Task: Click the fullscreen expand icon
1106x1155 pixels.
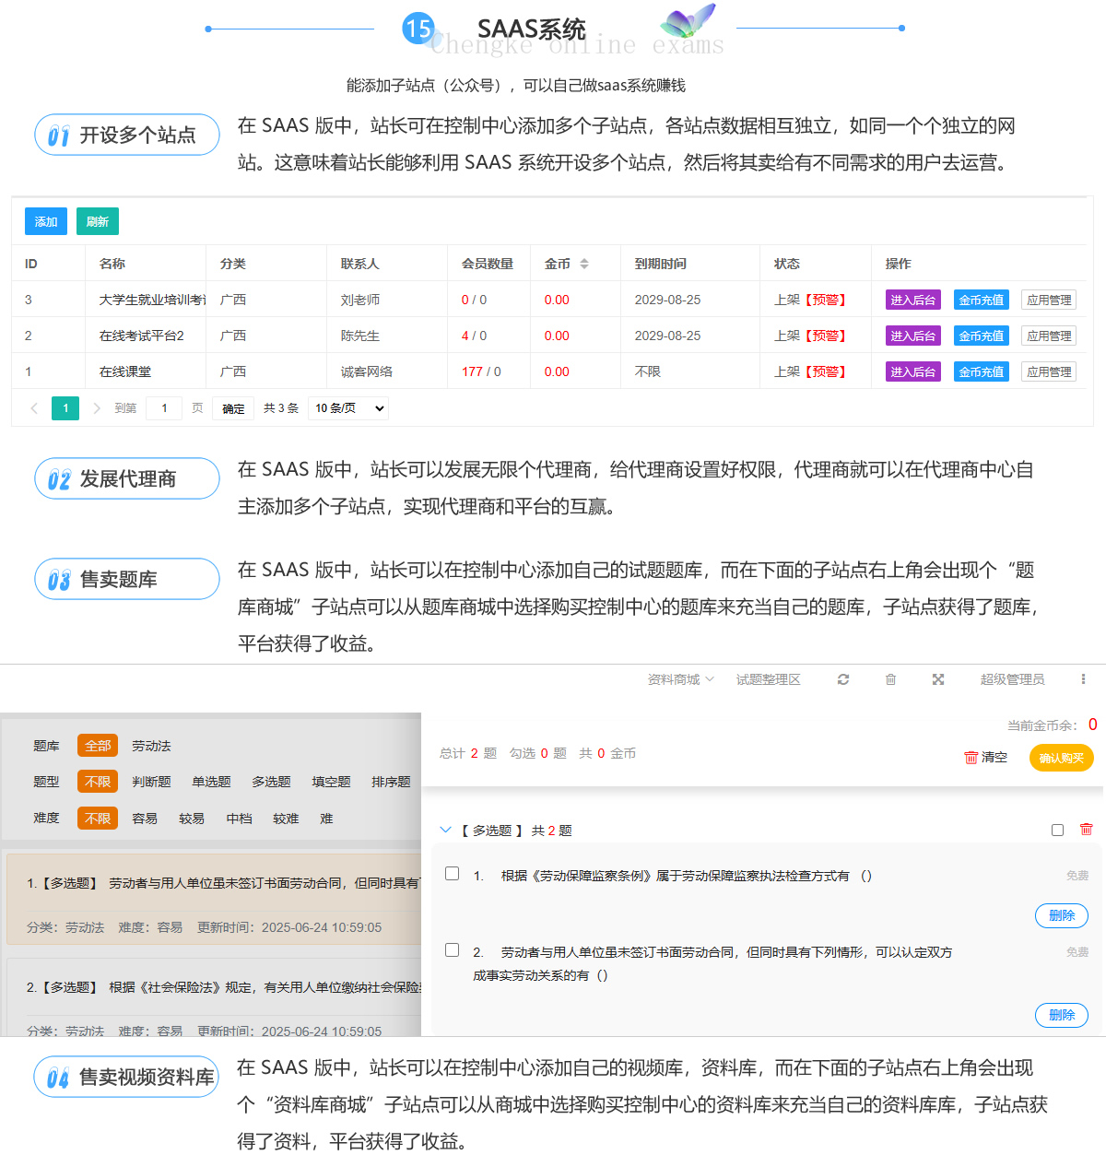Action: point(938,679)
